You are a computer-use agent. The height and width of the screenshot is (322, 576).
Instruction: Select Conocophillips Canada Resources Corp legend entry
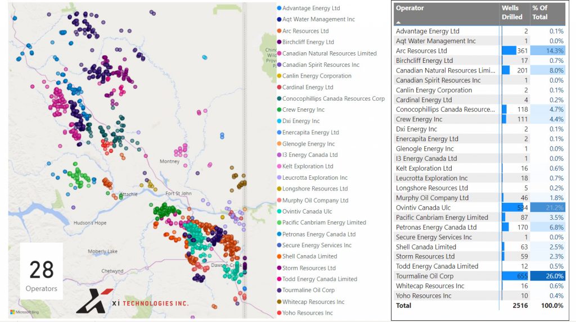click(x=331, y=98)
